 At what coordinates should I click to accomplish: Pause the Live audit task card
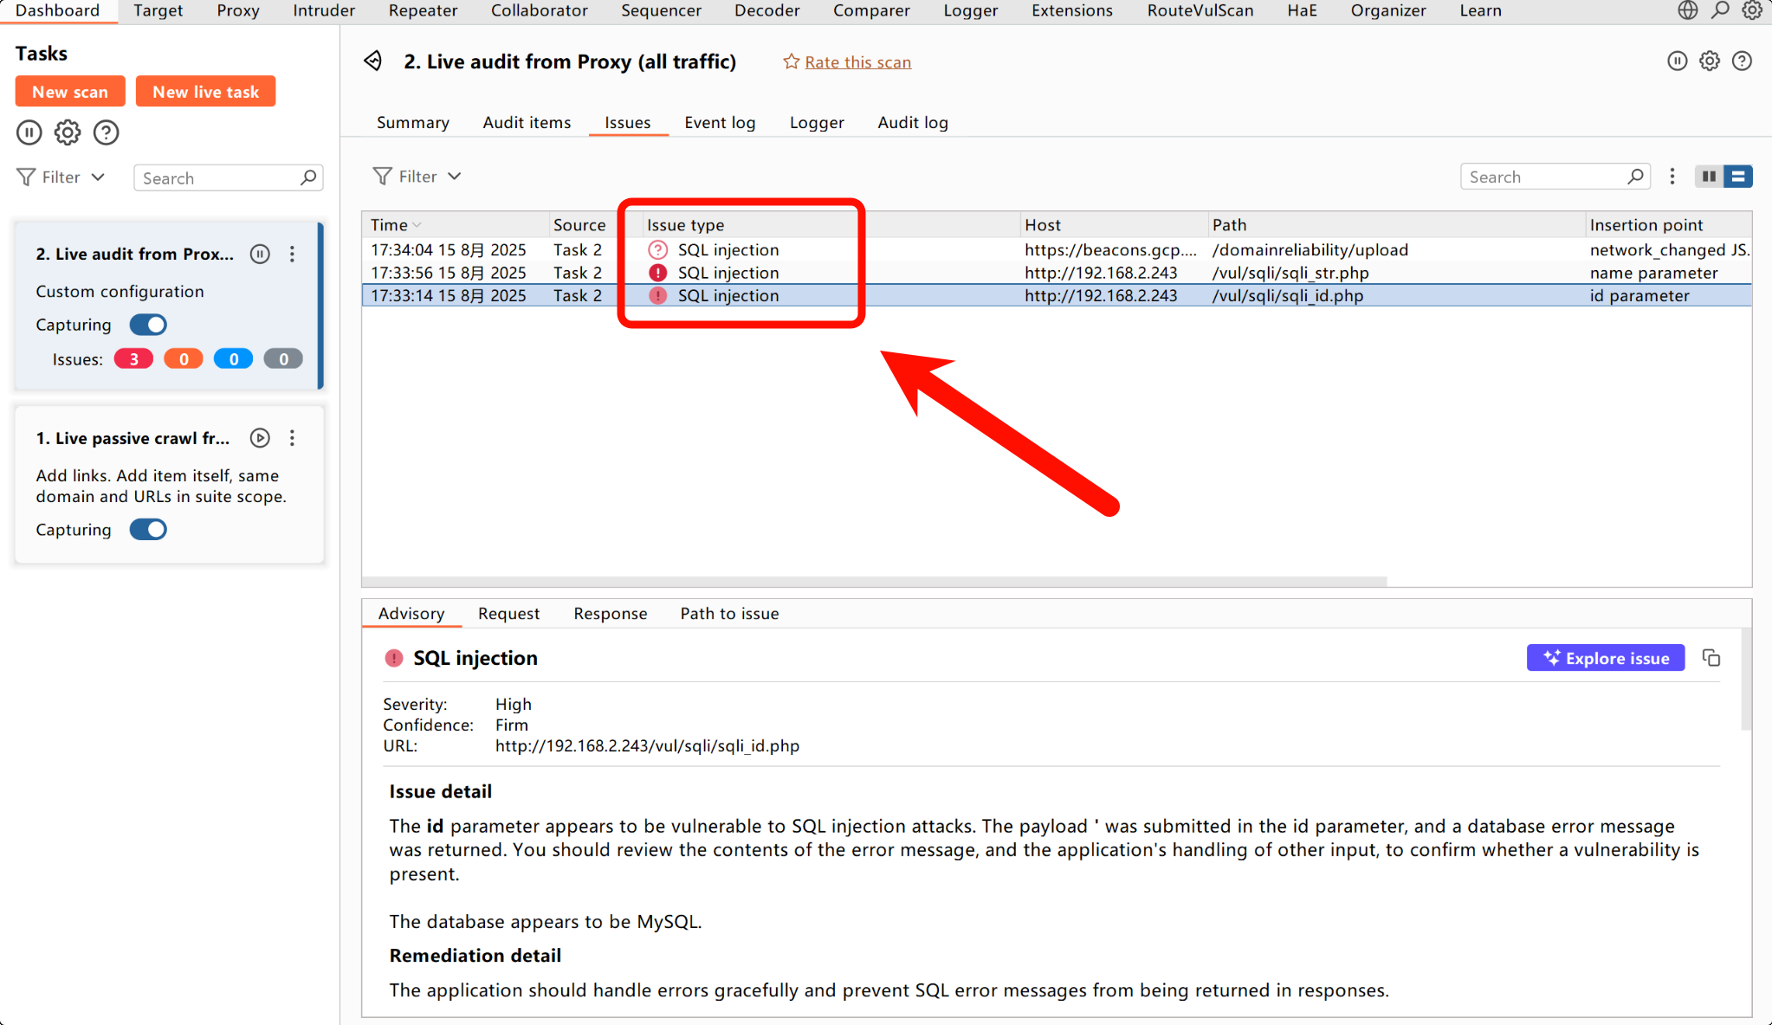(260, 254)
